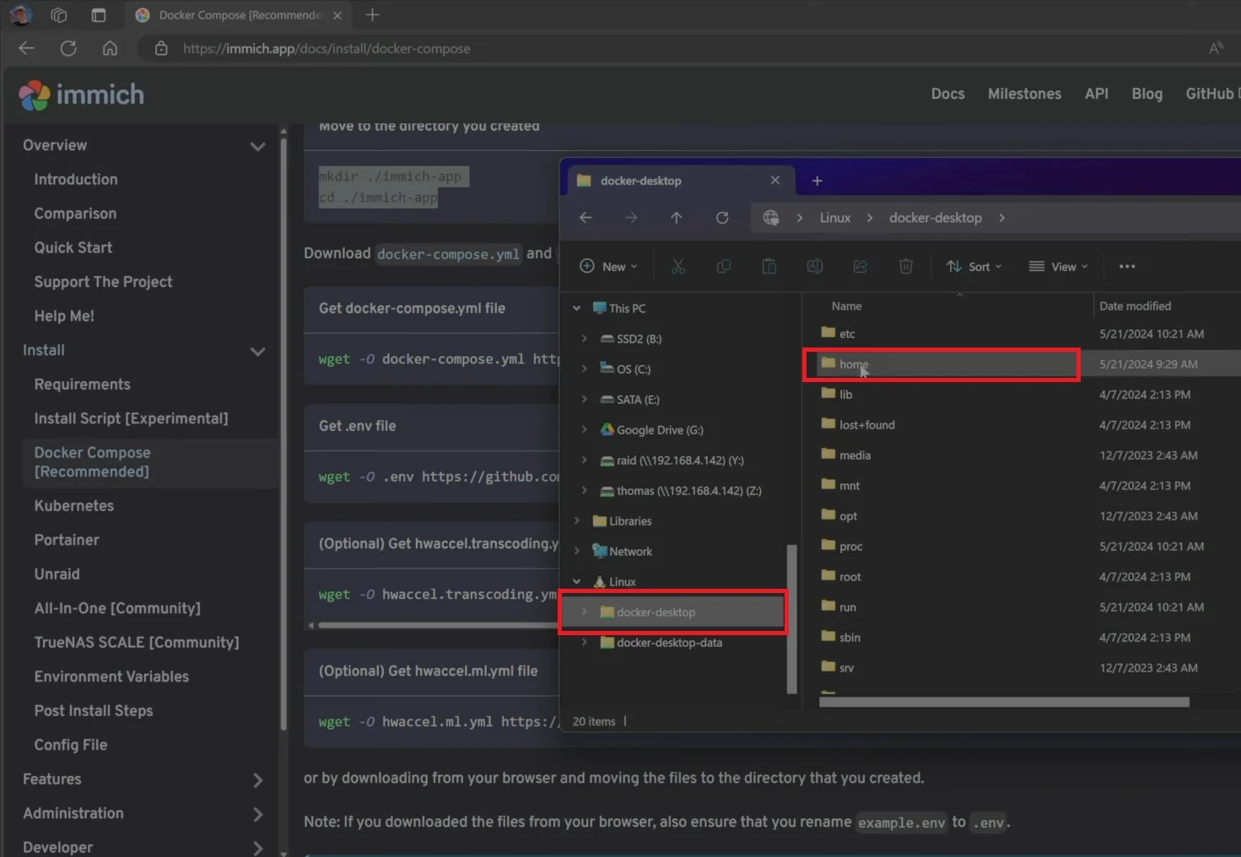
Task: Click Share icon in Explorer toolbar
Action: (861, 267)
